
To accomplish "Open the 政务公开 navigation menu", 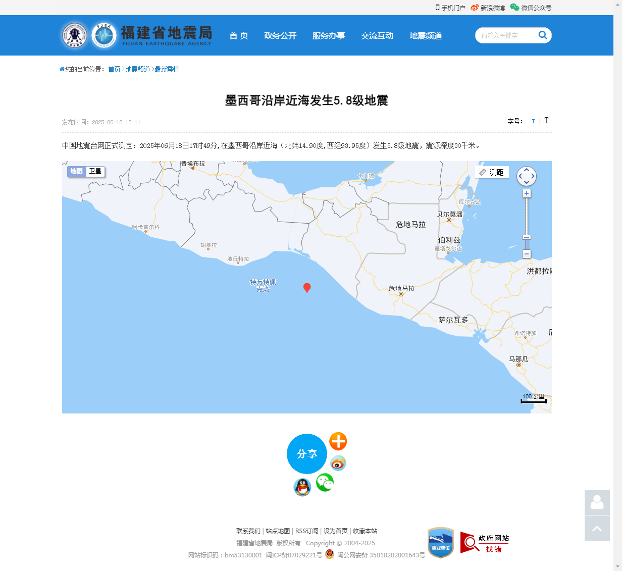I will 280,36.
